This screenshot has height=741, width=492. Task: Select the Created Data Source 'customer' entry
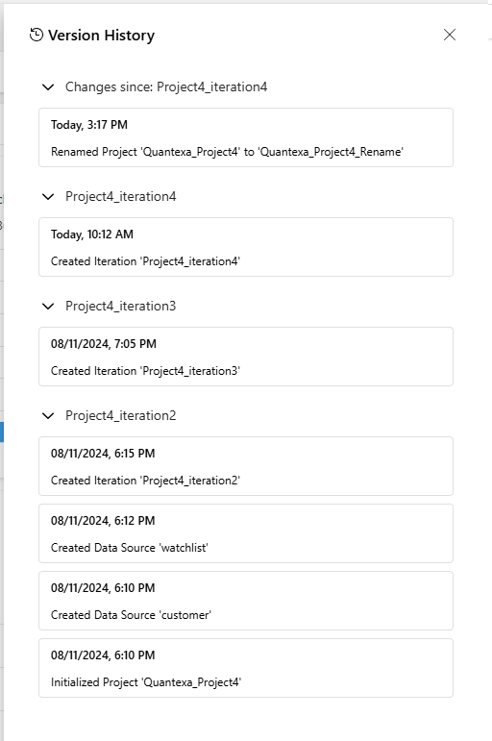pyautogui.click(x=246, y=601)
